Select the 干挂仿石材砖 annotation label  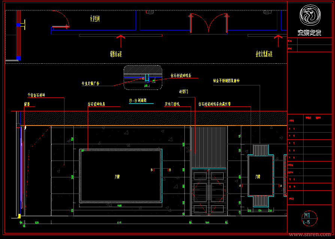36,95
